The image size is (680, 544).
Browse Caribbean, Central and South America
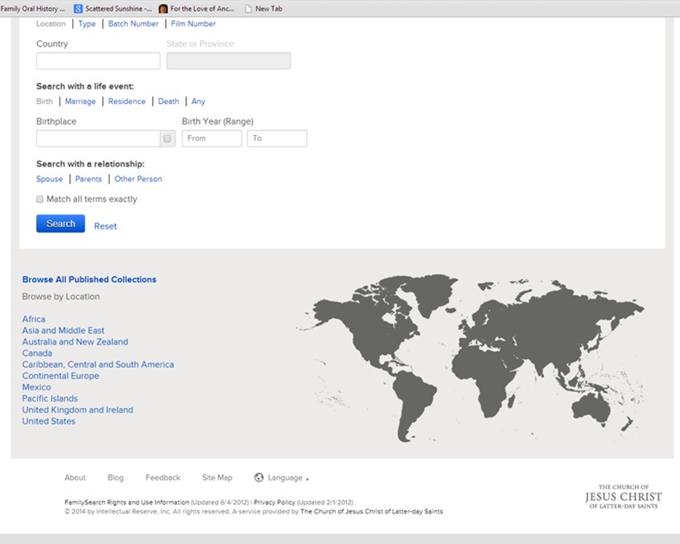tap(98, 365)
